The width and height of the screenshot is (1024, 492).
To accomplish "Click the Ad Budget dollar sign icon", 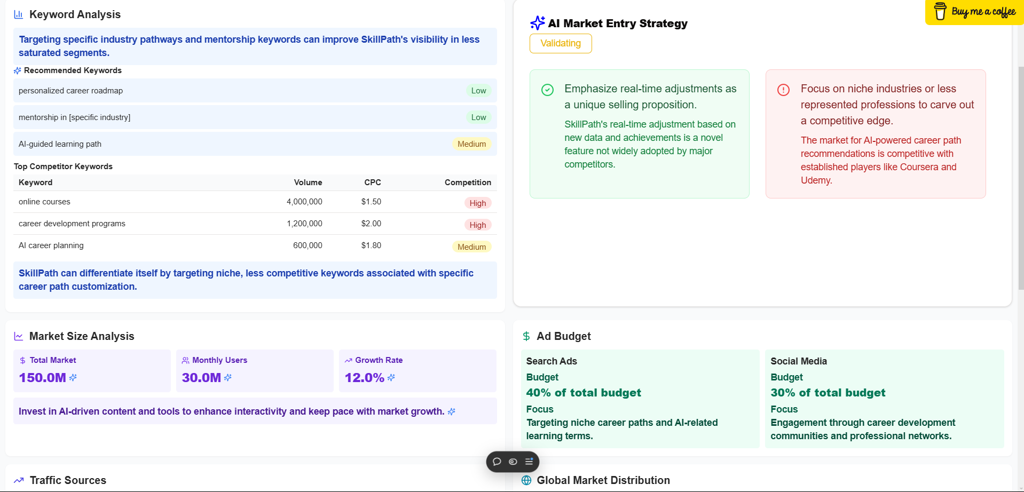I will pyautogui.click(x=526, y=336).
